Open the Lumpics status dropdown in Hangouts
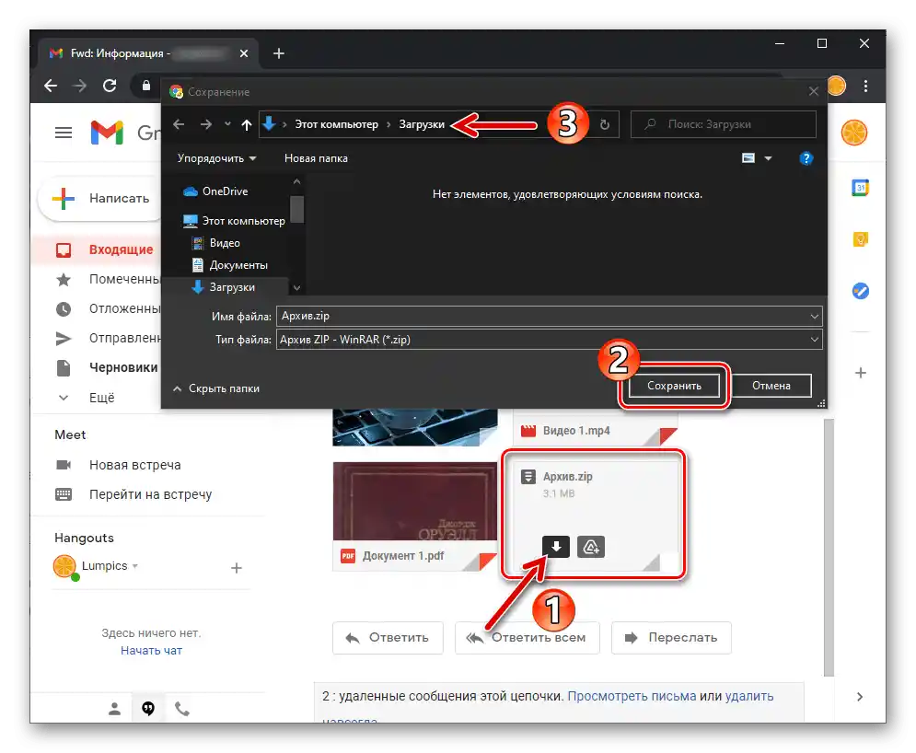Image resolution: width=916 pixels, height=753 pixels. pos(135,566)
